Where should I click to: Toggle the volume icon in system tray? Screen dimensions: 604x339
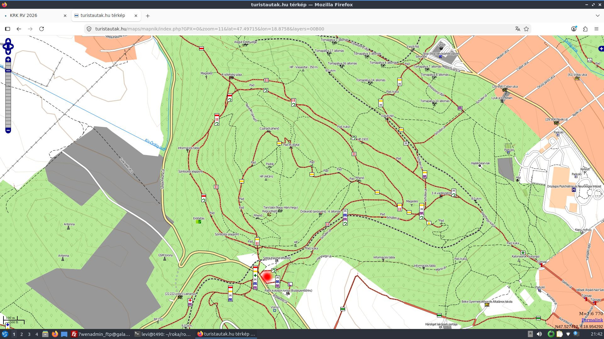pyautogui.click(x=539, y=334)
